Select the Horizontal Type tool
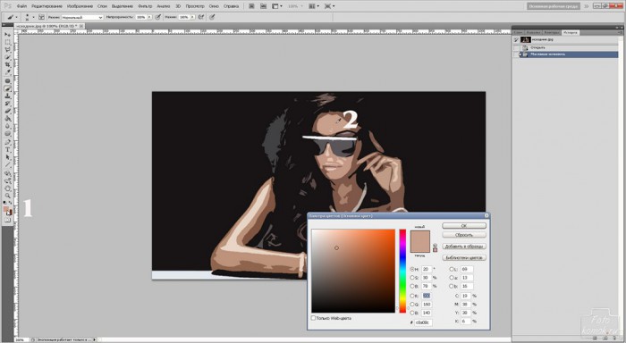Image resolution: width=626 pixels, height=343 pixels. 7,149
